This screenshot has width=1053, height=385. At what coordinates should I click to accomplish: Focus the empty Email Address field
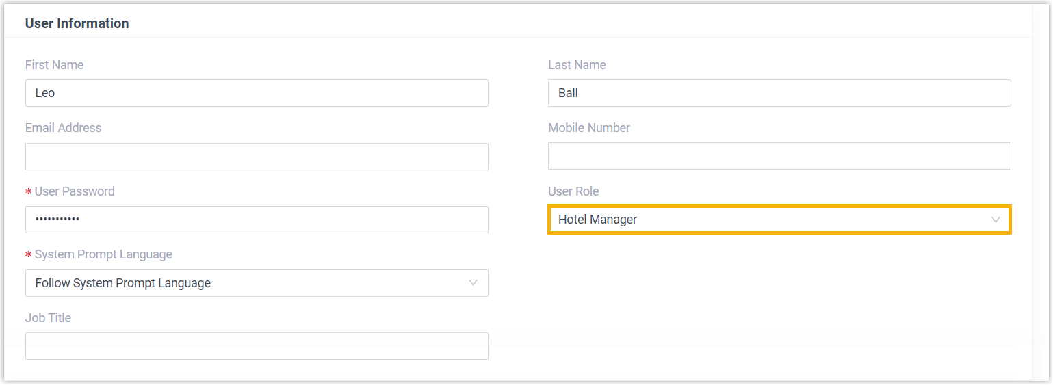(257, 157)
